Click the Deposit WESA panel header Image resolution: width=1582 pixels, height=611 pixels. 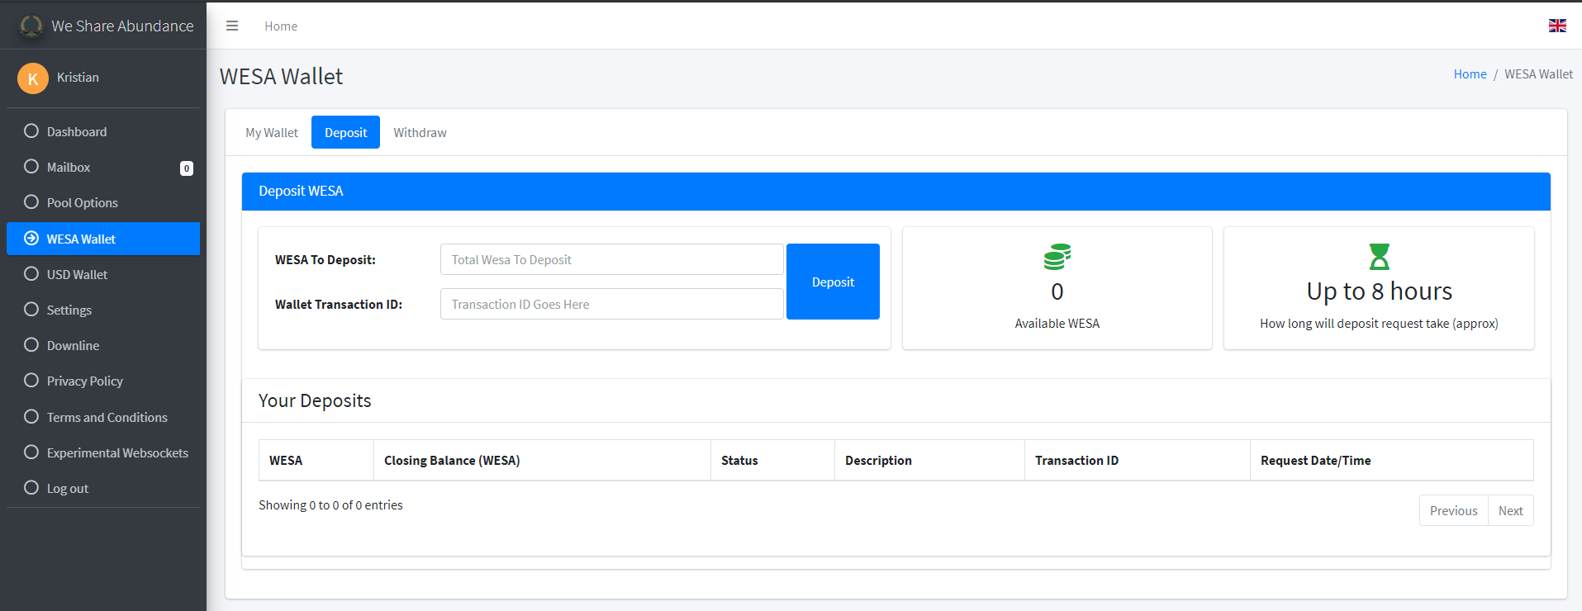896,191
